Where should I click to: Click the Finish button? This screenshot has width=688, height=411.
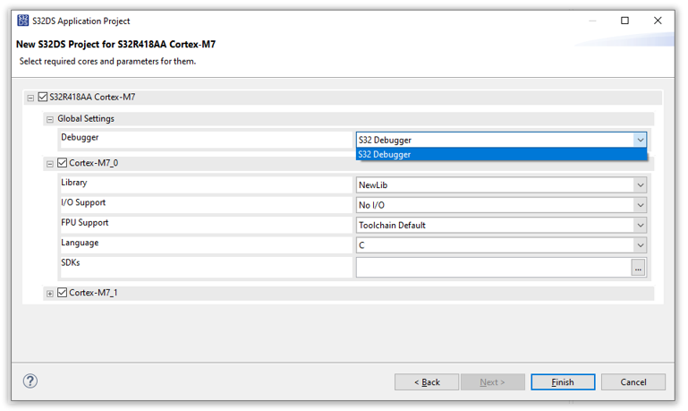click(x=563, y=382)
